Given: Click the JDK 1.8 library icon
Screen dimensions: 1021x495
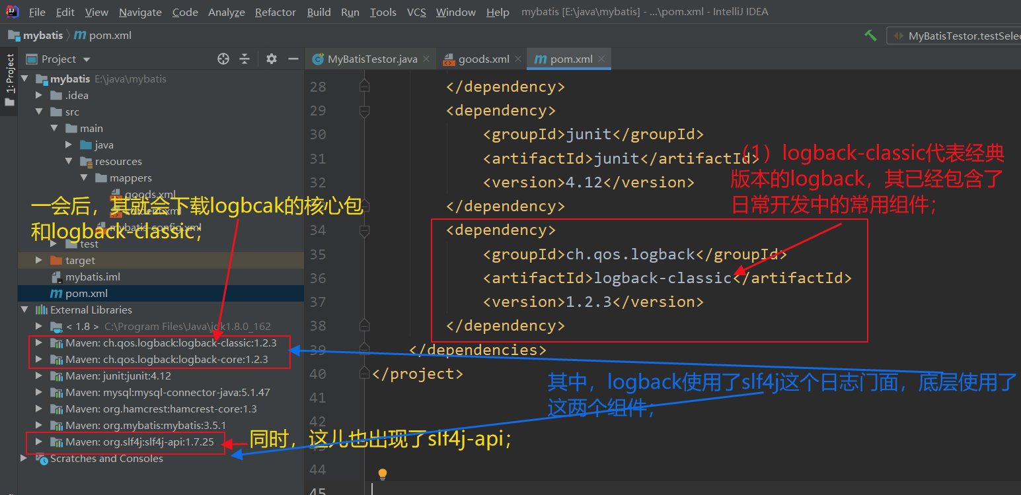Looking at the screenshot, I should click(x=56, y=327).
